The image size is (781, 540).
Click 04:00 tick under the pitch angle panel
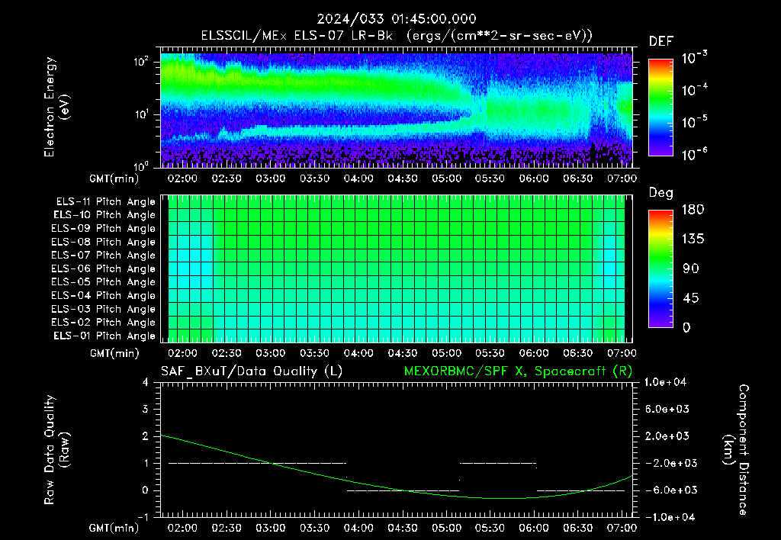358,353
